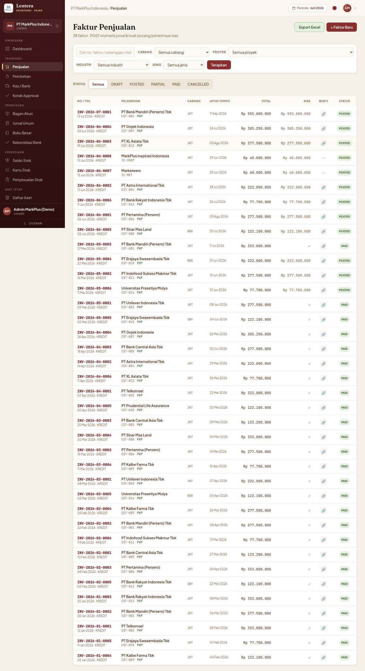Click the Kas / Bank wallet icon

[7, 86]
